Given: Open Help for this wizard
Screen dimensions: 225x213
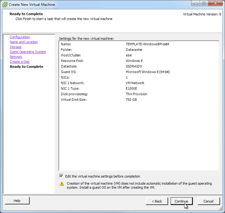Looking at the screenshot, I should pos(17,201).
